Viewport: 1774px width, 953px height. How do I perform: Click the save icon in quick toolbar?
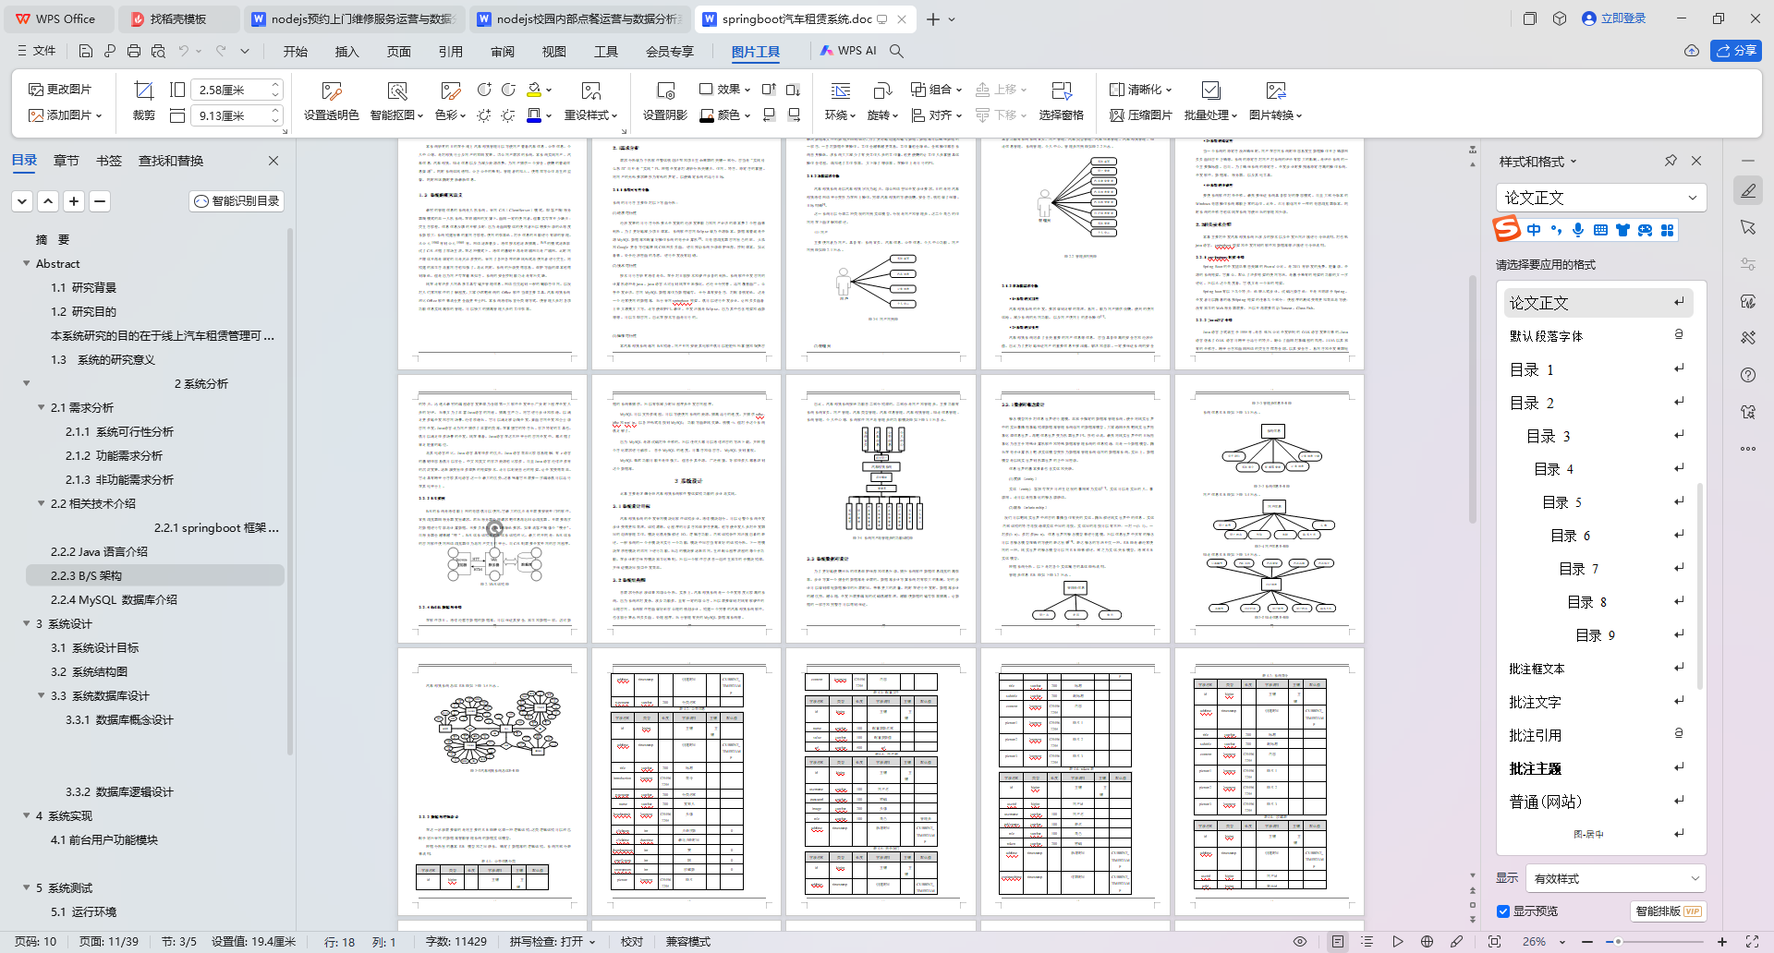pos(86,51)
